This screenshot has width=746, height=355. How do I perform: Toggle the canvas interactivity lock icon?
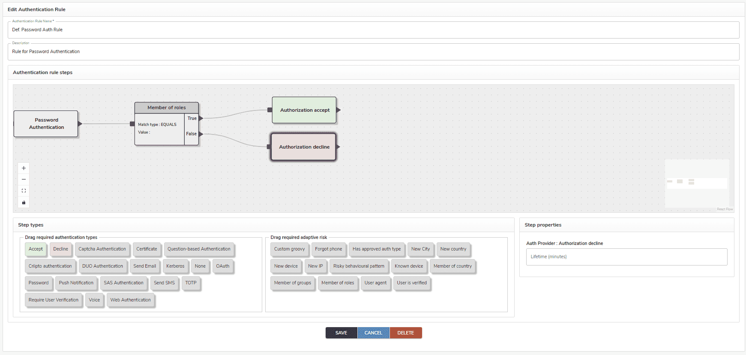[x=24, y=203]
